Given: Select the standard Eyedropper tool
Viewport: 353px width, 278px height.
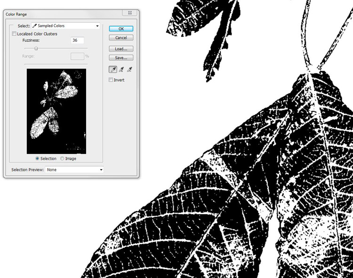Looking at the screenshot, I should point(113,69).
